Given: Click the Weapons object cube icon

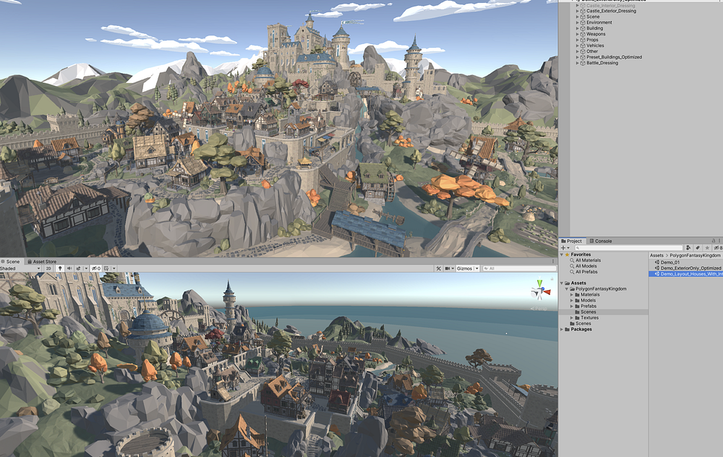Looking at the screenshot, I should (x=583, y=34).
